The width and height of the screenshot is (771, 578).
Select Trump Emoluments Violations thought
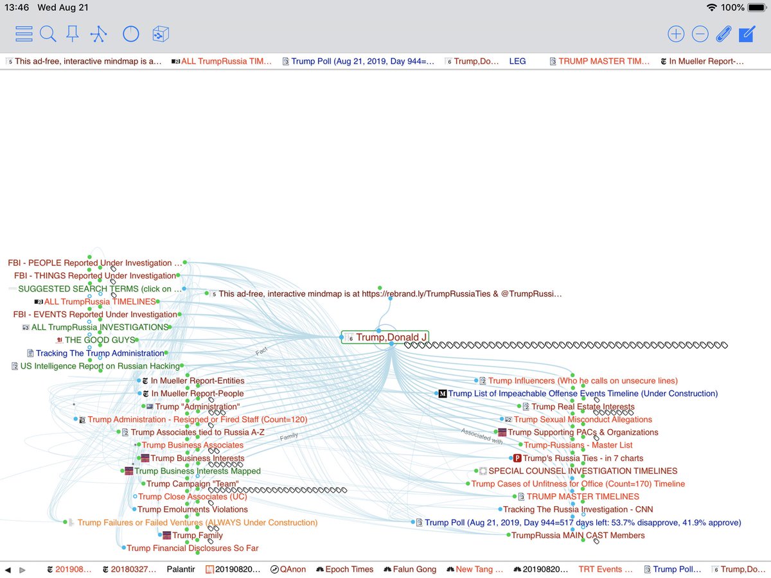[193, 509]
